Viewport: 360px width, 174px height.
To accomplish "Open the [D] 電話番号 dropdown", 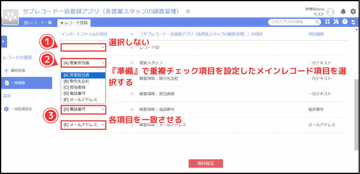I will 83,109.
